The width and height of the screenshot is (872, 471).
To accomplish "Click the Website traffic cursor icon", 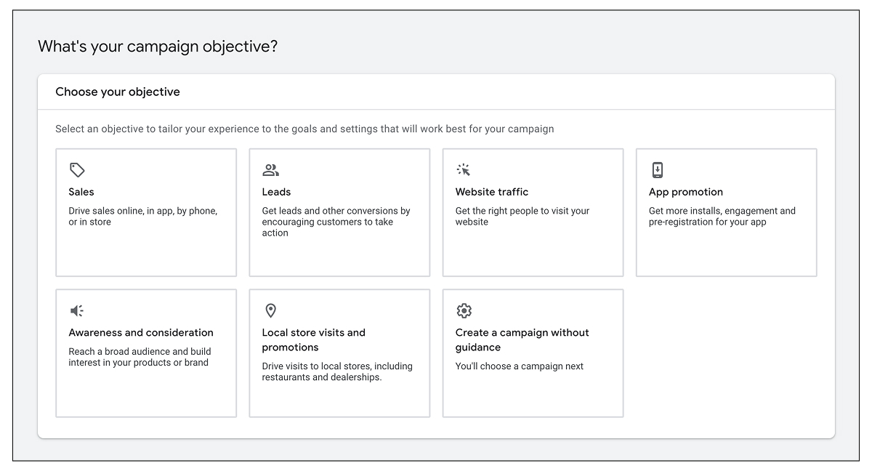I will [464, 170].
